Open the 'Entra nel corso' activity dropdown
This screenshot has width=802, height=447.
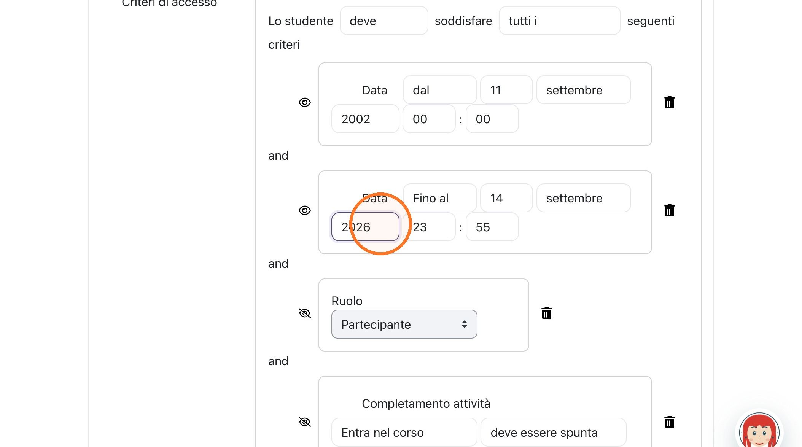404,432
